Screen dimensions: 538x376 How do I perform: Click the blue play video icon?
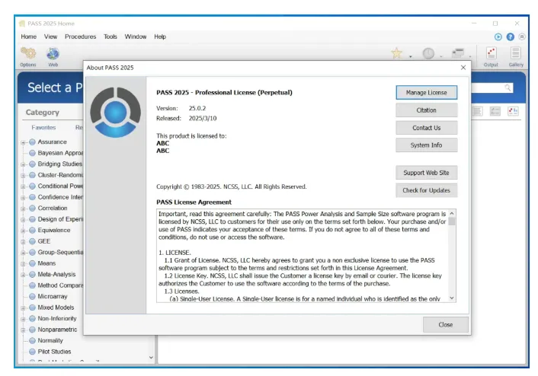[x=498, y=37]
